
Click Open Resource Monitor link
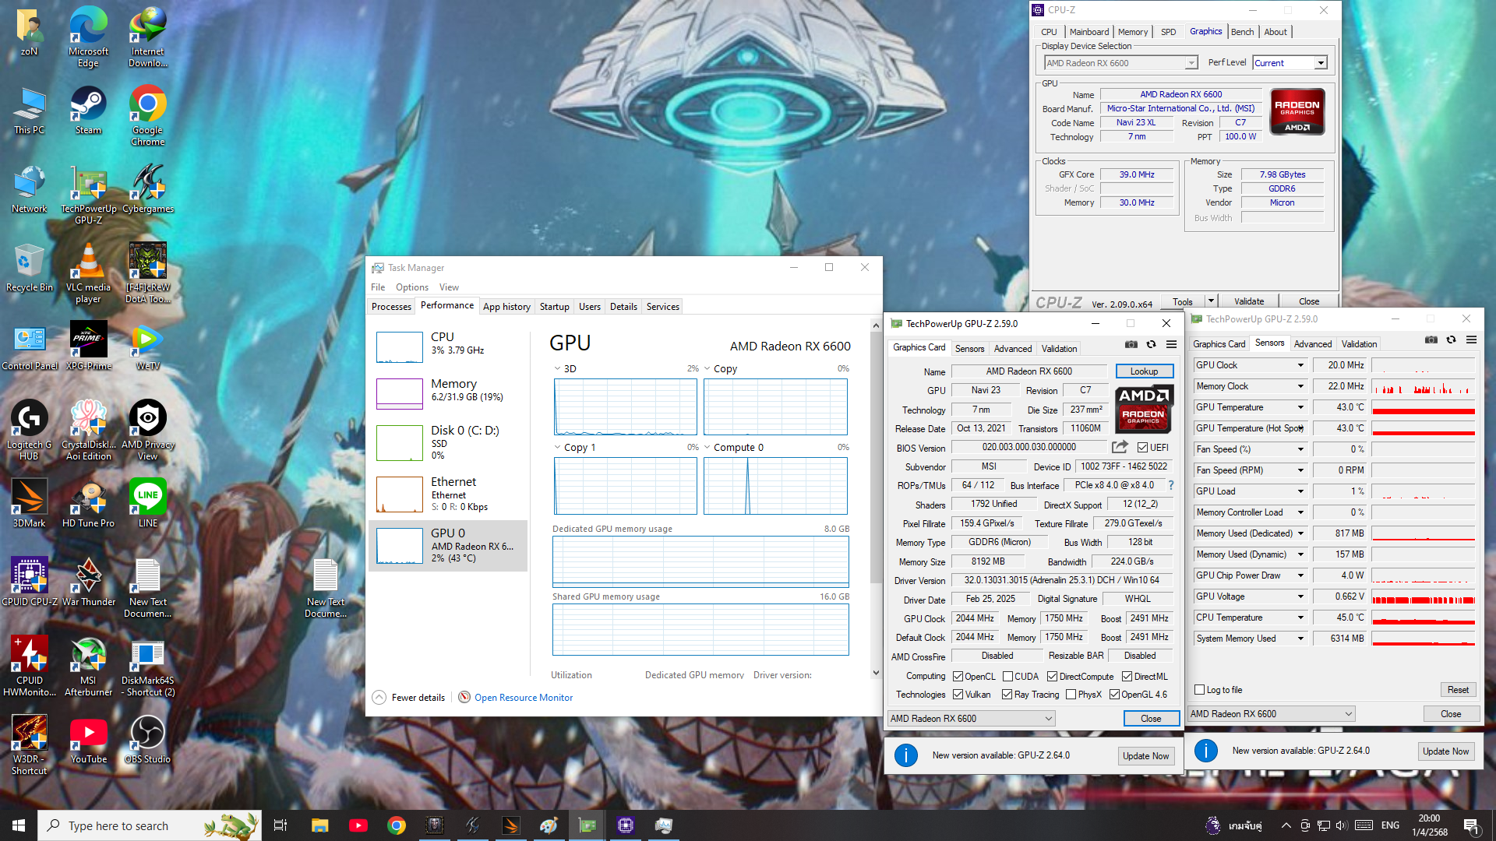pos(524,698)
